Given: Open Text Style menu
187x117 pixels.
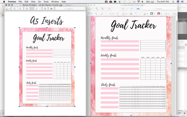Looking at the screenshot, I should (x=167, y=14).
